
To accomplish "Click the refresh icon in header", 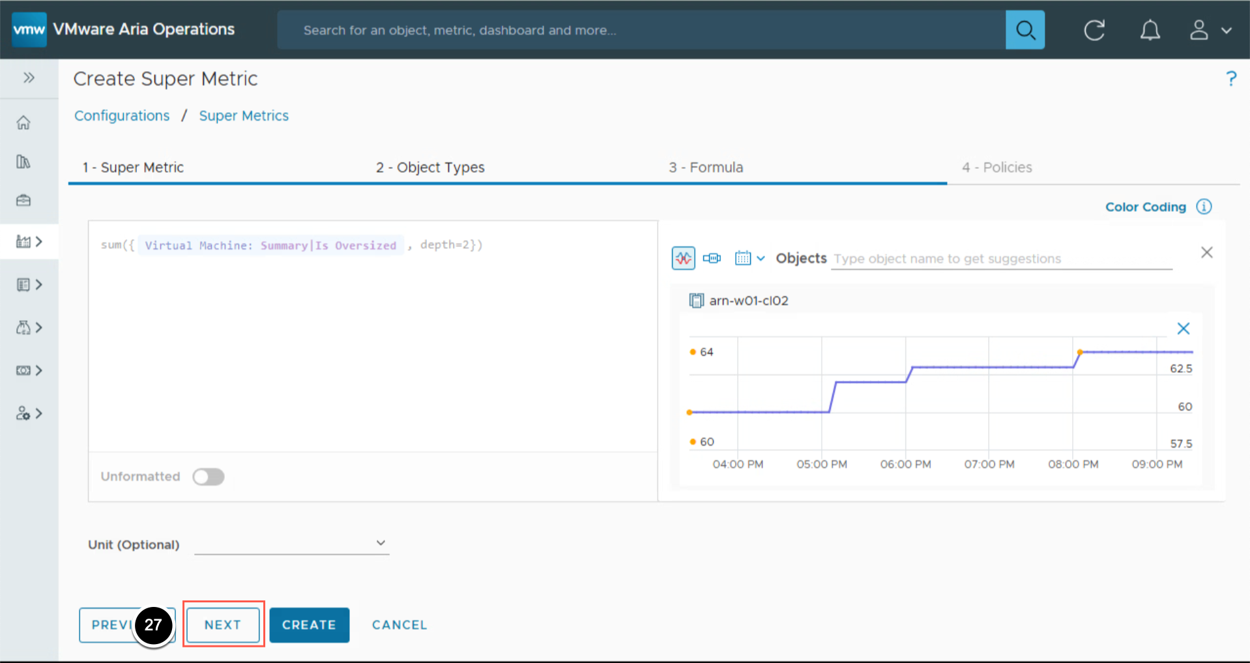I will pyautogui.click(x=1094, y=30).
